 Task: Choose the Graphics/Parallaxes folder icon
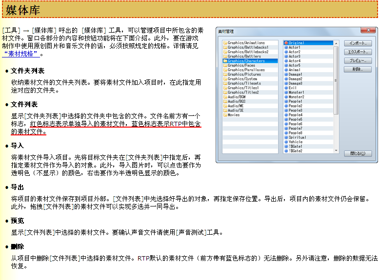click(225, 70)
